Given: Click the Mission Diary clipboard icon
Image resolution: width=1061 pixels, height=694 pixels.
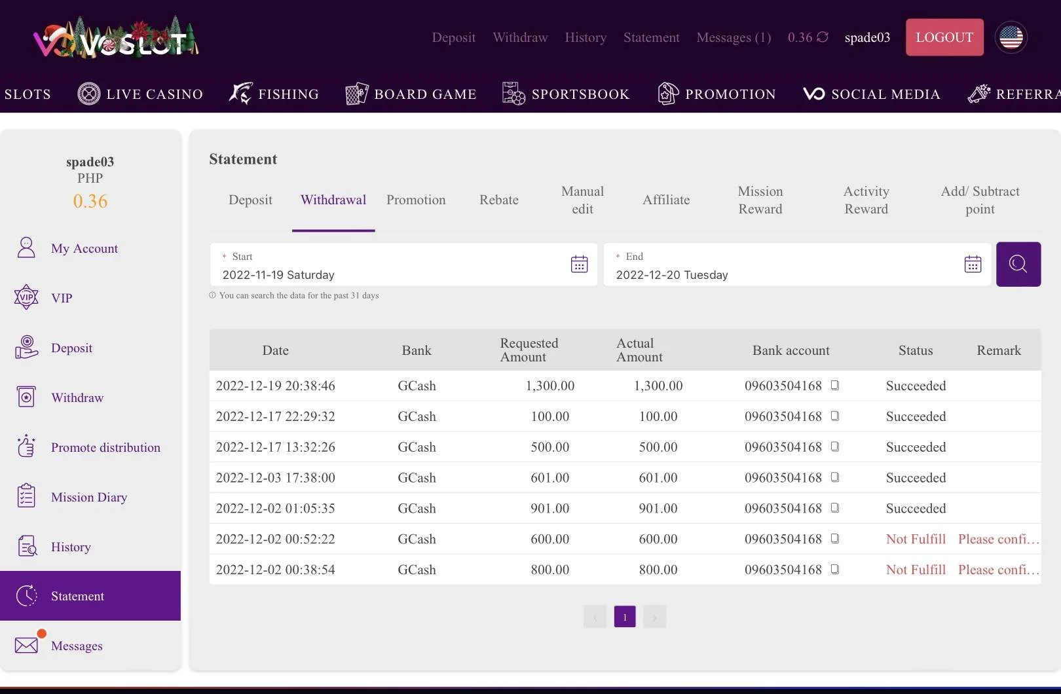Looking at the screenshot, I should pyautogui.click(x=26, y=496).
